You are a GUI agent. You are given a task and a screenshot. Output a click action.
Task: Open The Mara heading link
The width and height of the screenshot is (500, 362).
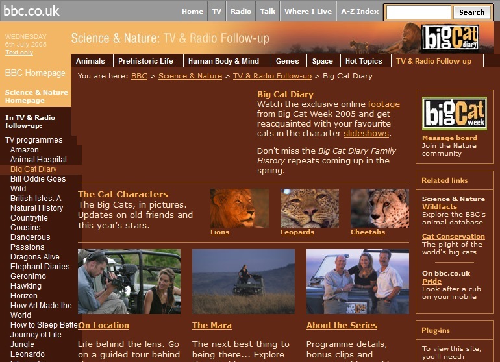pyautogui.click(x=212, y=326)
